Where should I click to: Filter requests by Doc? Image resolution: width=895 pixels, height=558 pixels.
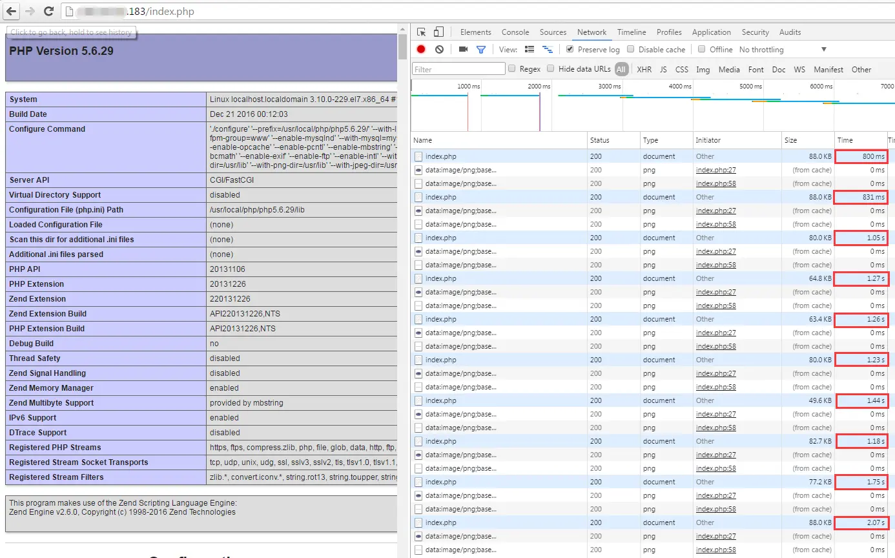[x=779, y=69]
